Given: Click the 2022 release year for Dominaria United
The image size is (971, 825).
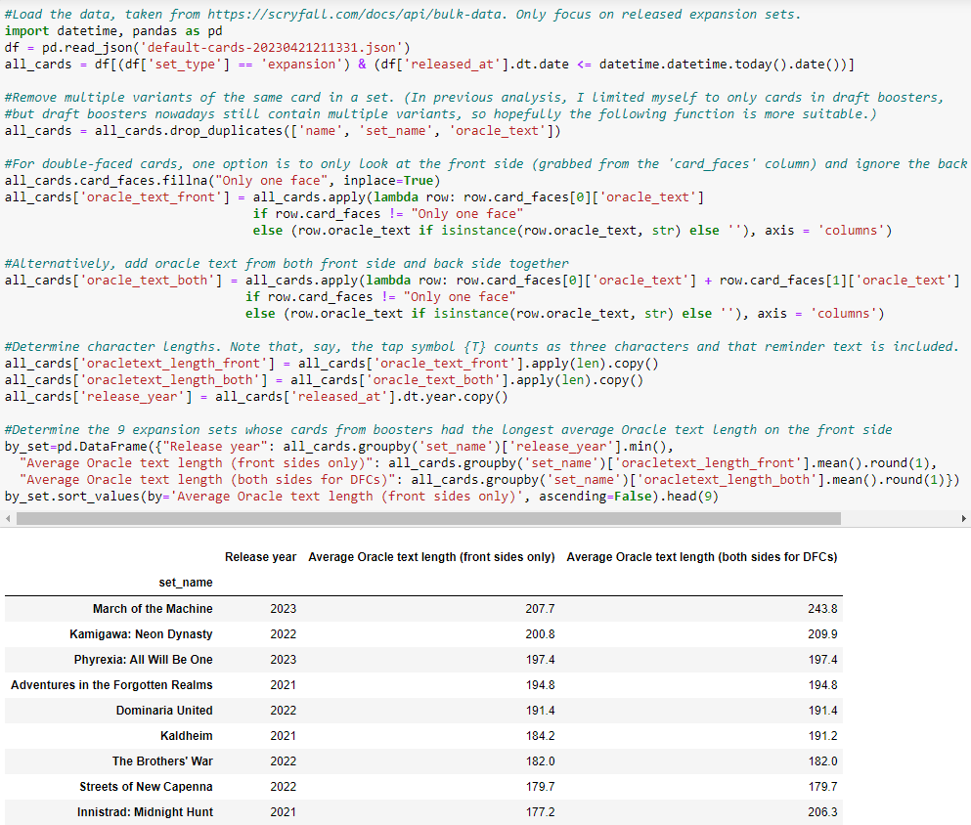Looking at the screenshot, I should point(283,710).
